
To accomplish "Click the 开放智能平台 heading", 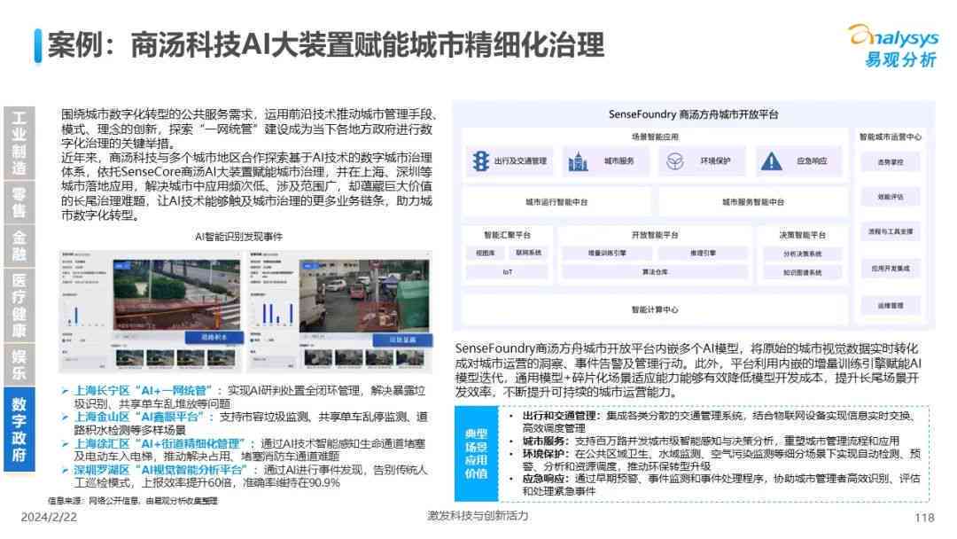I will tap(655, 235).
